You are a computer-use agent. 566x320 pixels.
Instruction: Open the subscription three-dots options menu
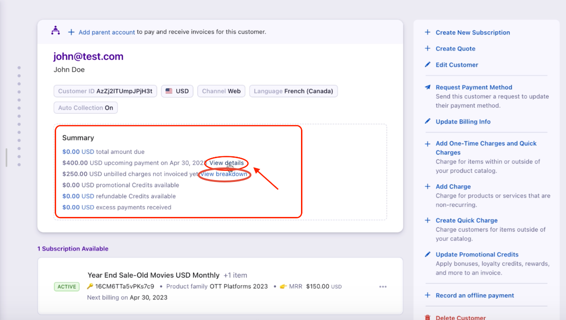click(383, 287)
